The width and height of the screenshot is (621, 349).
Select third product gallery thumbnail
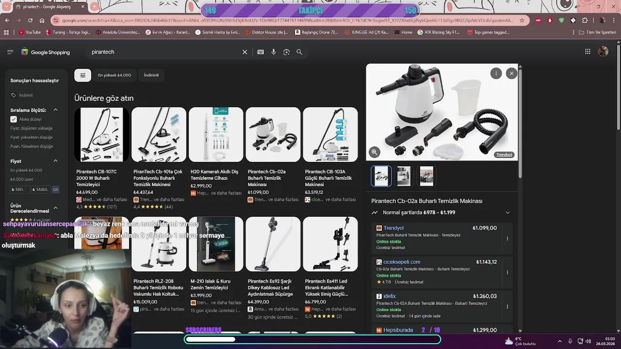click(x=426, y=176)
